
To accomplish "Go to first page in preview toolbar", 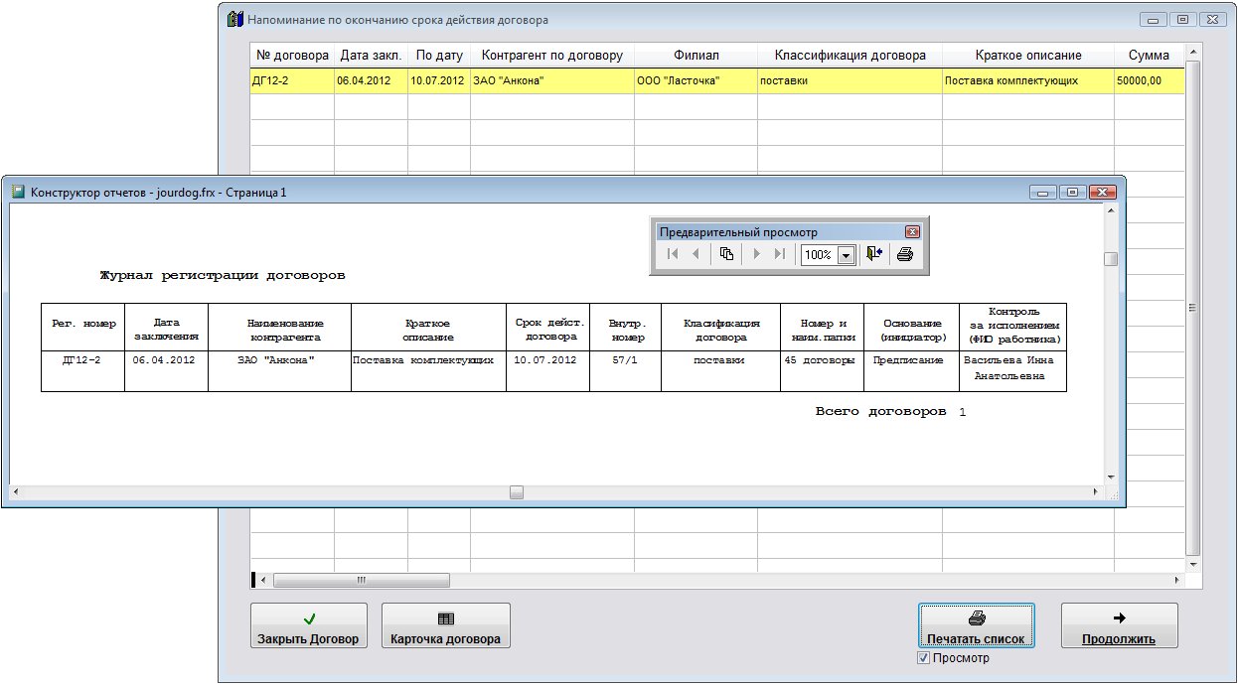I will pos(673,254).
